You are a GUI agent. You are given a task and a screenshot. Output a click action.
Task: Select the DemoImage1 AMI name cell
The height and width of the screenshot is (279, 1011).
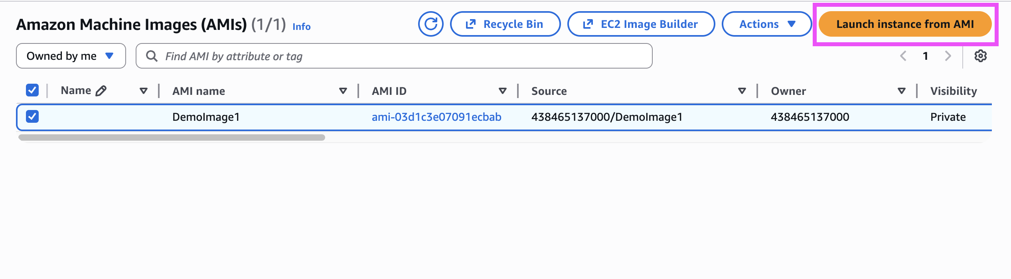coord(206,117)
